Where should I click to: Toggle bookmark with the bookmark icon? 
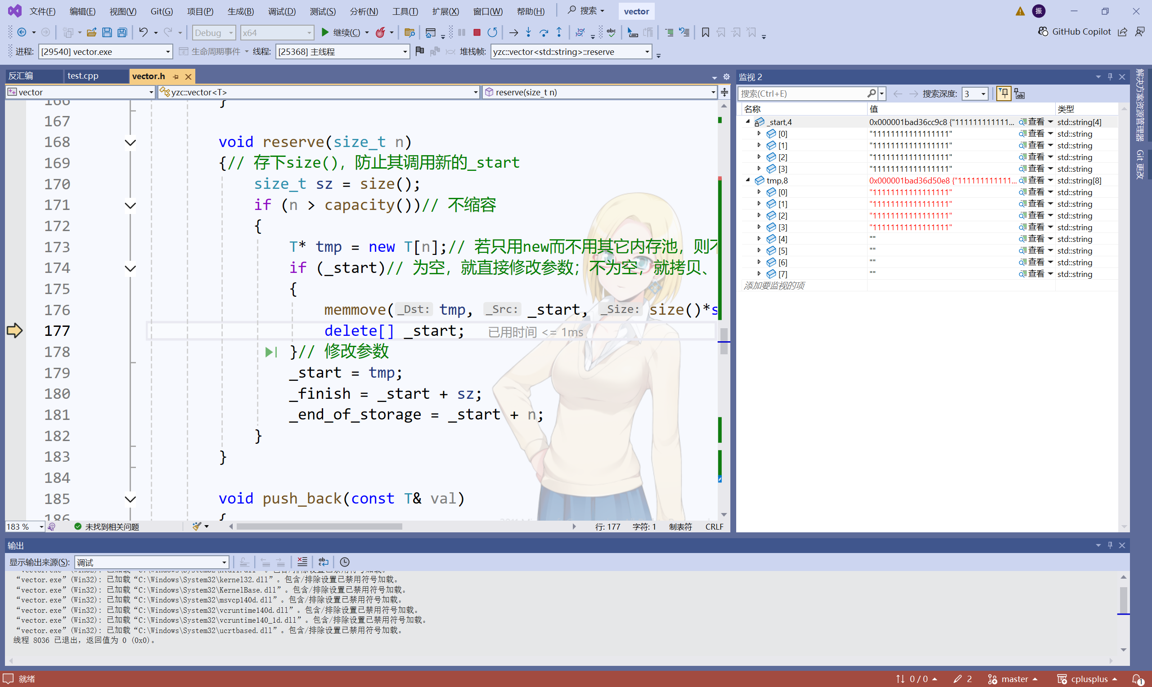705,32
